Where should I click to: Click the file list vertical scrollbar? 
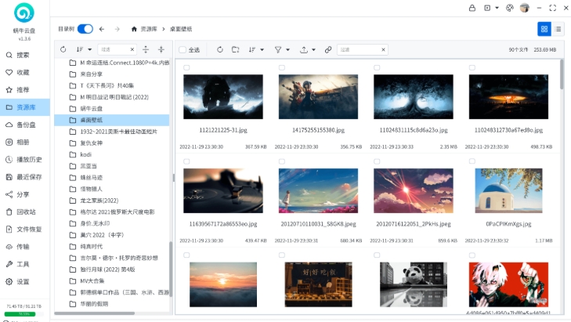(561, 74)
